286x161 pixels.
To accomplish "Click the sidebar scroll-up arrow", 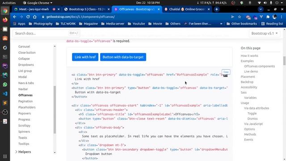I will click(x=55, y=47).
